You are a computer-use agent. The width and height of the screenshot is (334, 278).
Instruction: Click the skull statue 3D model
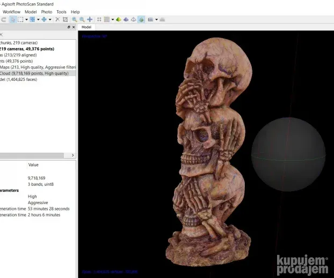[x=210, y=152]
